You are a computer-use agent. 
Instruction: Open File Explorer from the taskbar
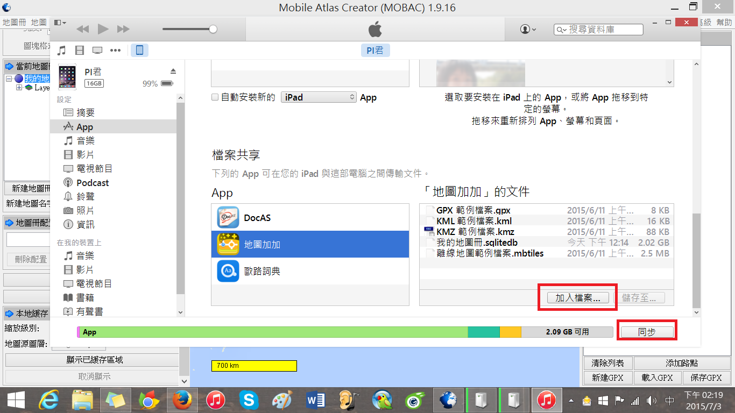point(82,400)
